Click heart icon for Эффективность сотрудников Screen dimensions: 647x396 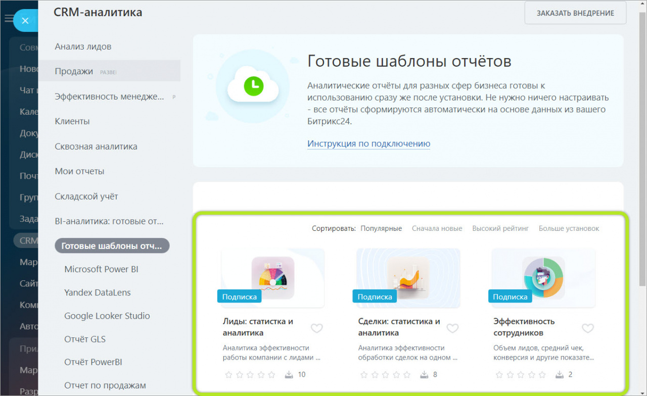[587, 328]
